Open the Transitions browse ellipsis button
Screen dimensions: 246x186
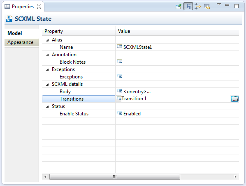(234, 99)
